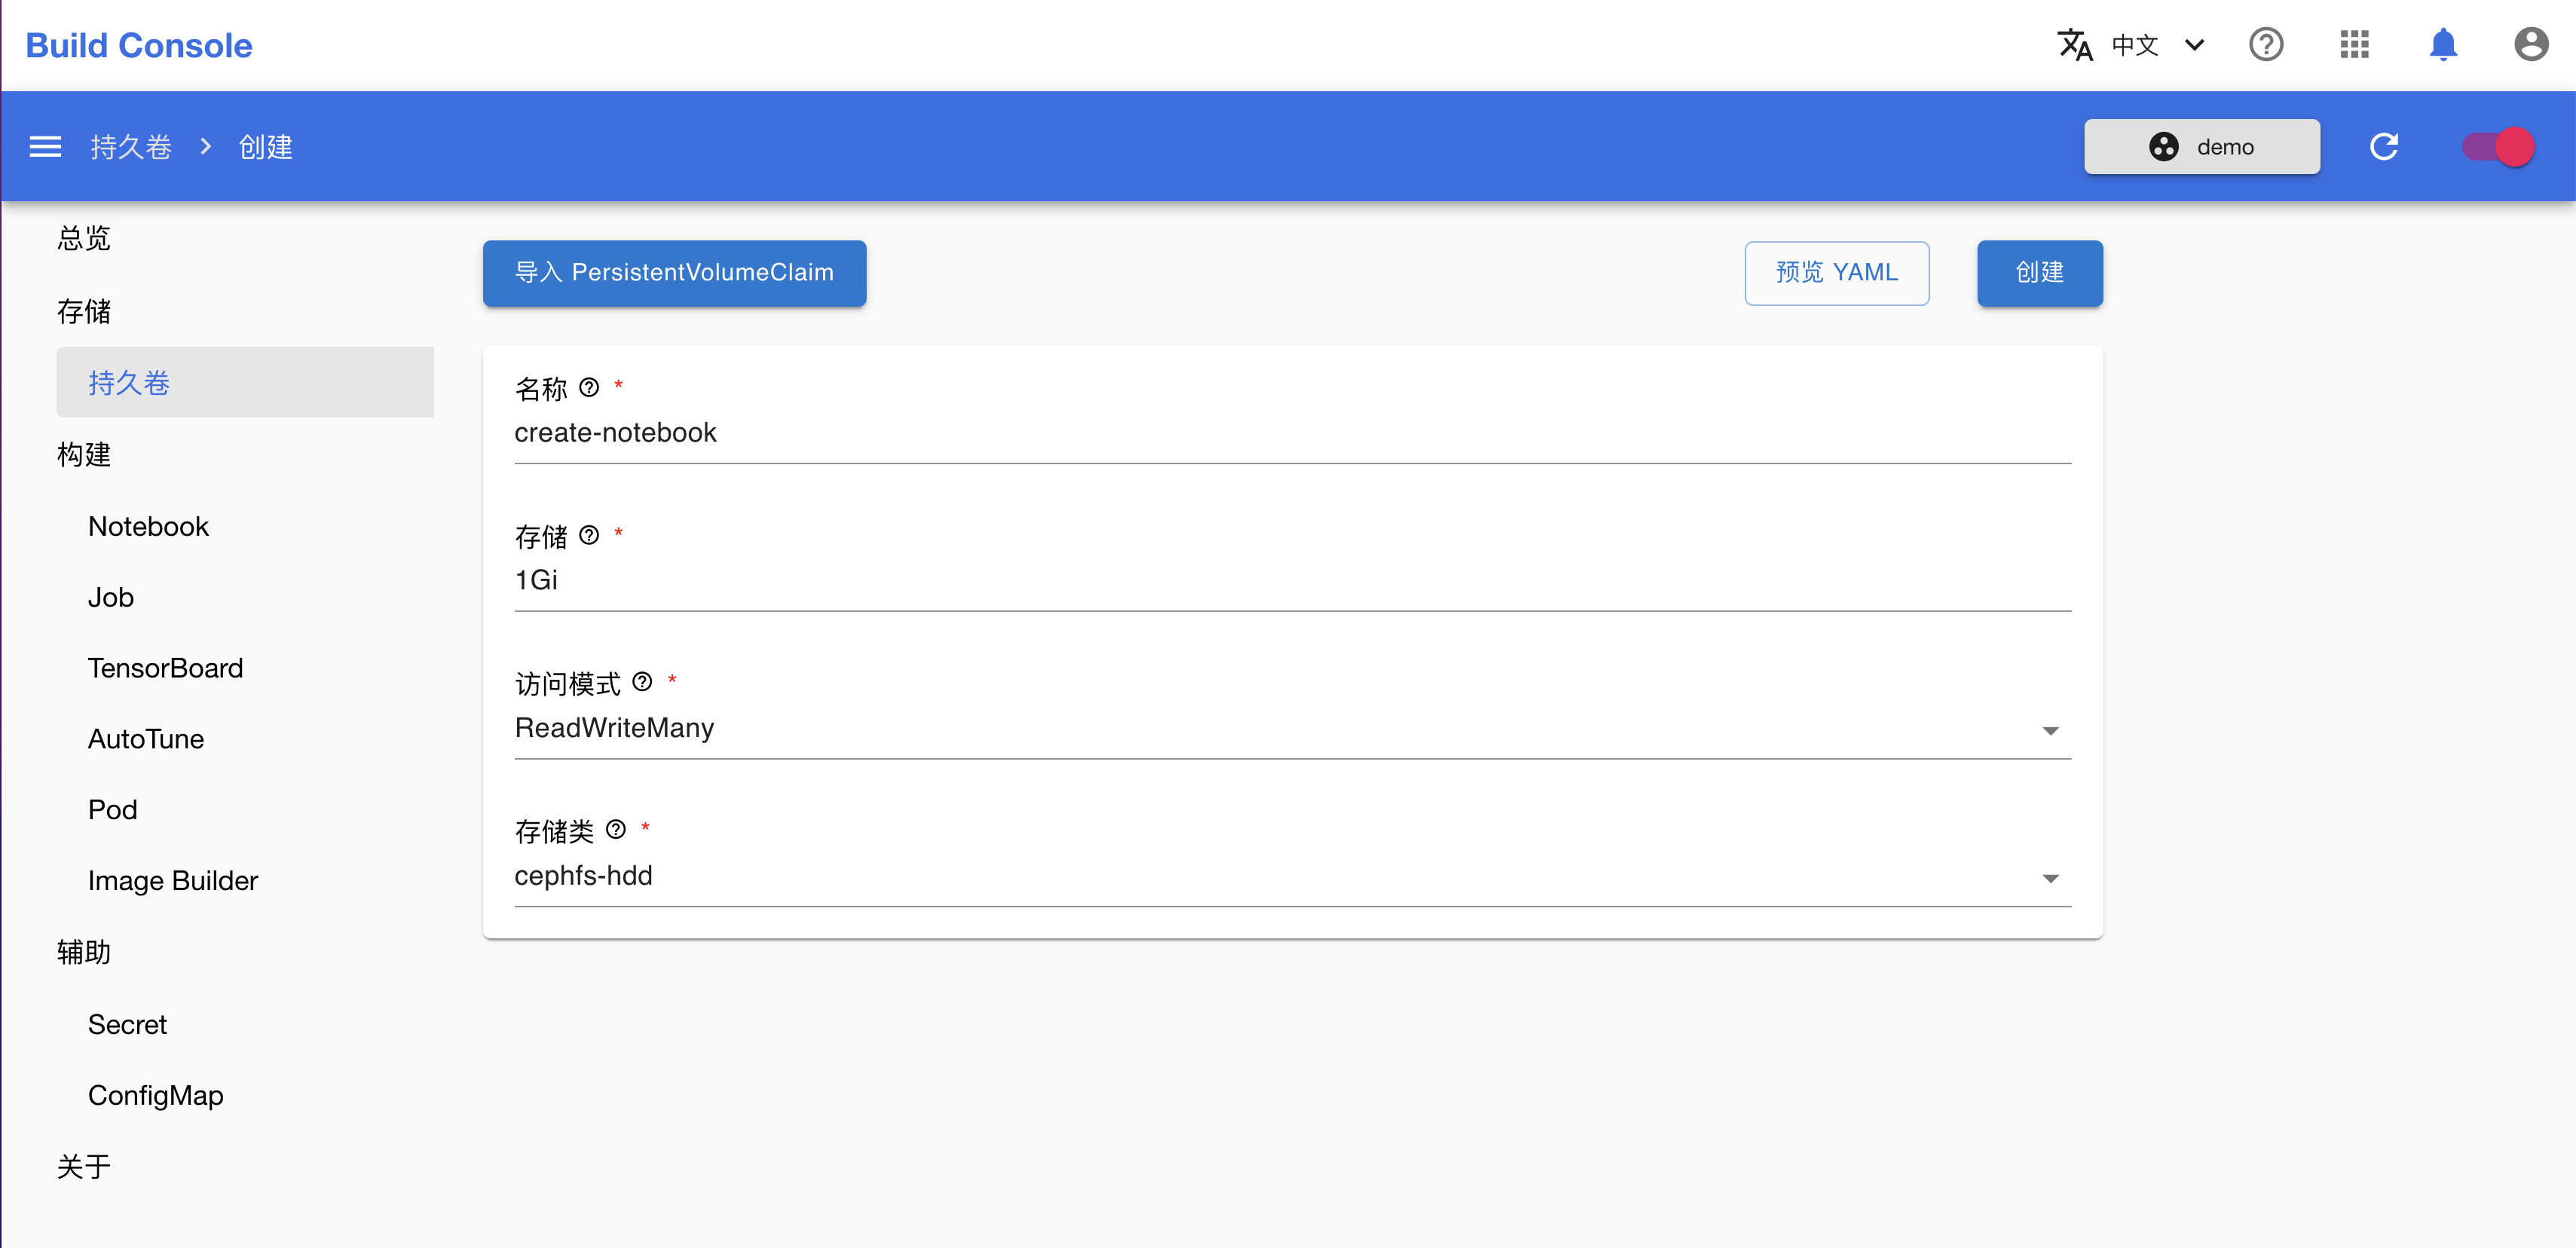Toggle the red switch in header bar
Screen dimensions: 2576x1248
coord(2498,147)
